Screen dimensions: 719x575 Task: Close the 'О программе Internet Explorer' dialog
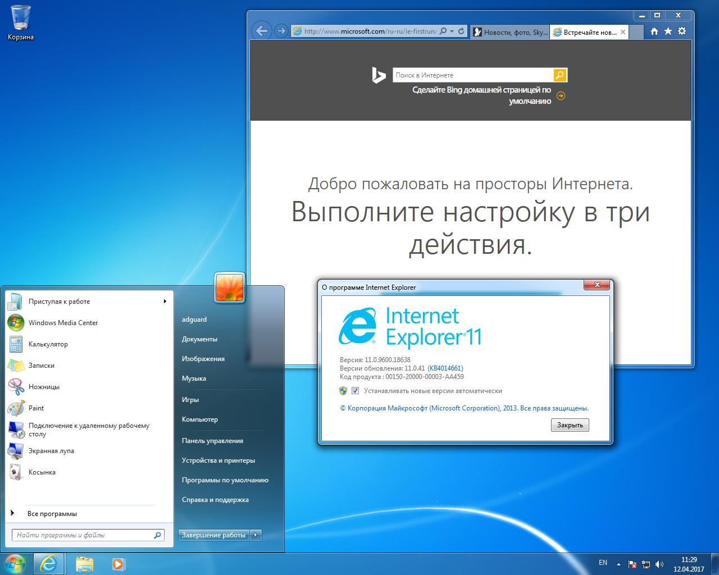(x=597, y=285)
